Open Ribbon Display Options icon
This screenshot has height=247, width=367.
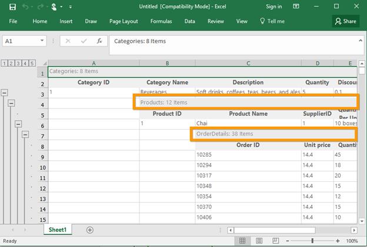pyautogui.click(x=296, y=6)
